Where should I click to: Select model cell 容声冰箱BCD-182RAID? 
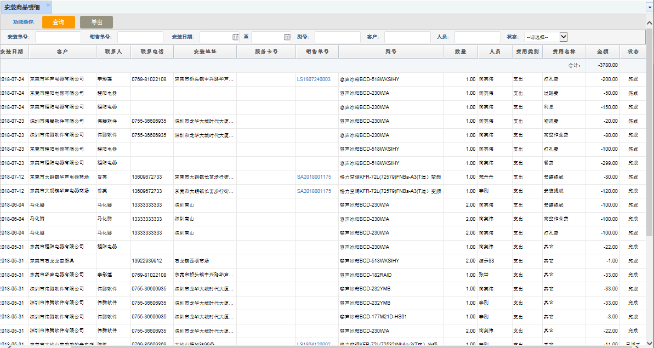[x=391, y=275]
